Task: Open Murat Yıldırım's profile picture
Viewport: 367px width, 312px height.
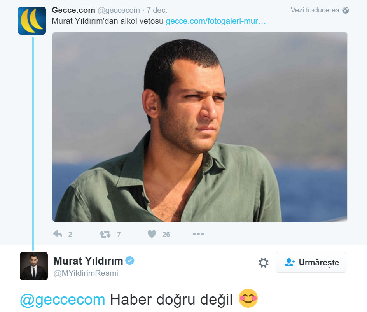Action: pyautogui.click(x=34, y=266)
